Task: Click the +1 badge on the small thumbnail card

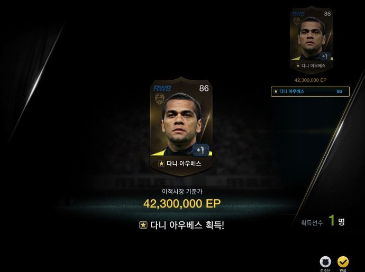Action: coord(325,57)
